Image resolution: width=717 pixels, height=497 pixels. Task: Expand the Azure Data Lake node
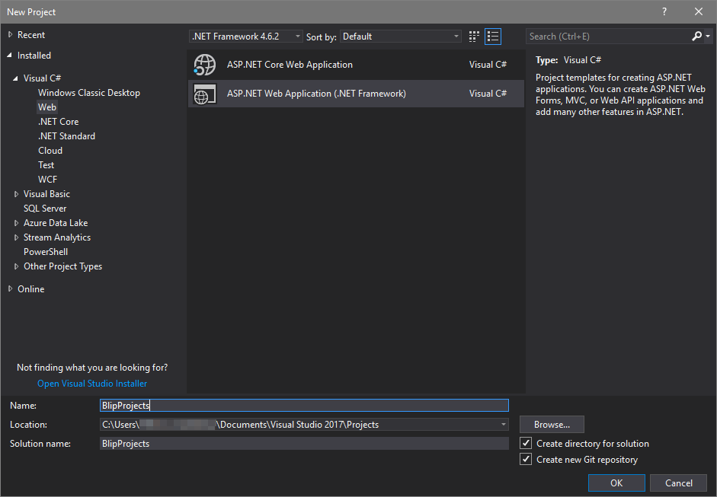[x=17, y=223]
